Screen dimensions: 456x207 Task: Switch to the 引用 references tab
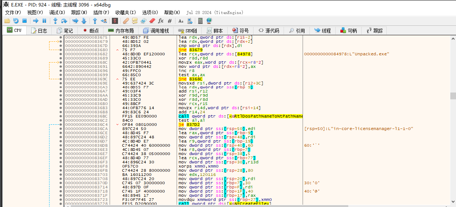[x=297, y=31]
